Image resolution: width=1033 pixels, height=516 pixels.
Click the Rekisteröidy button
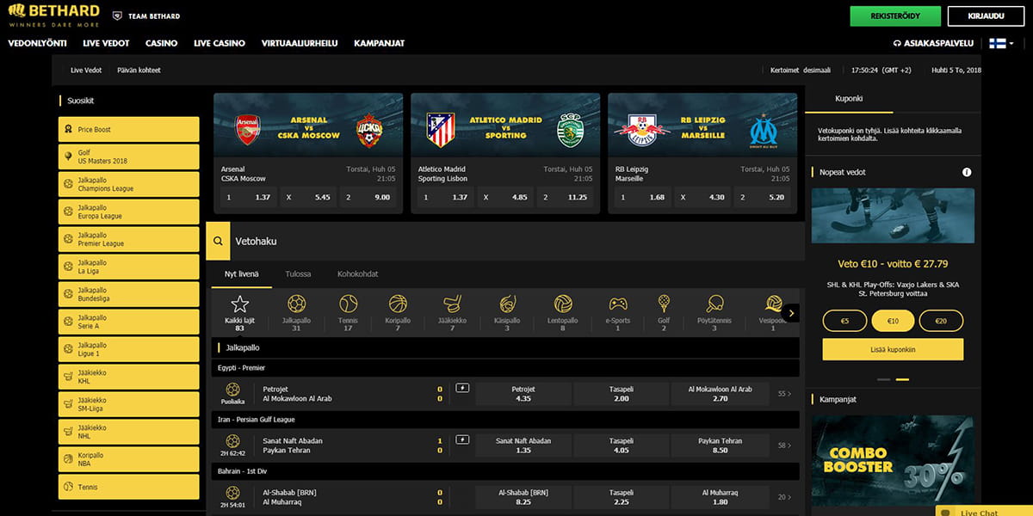point(895,15)
